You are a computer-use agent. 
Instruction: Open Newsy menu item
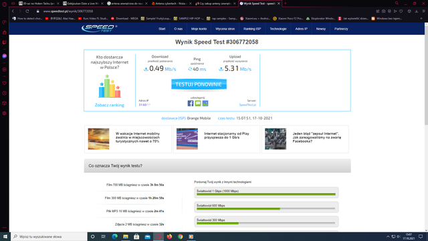click(x=321, y=29)
